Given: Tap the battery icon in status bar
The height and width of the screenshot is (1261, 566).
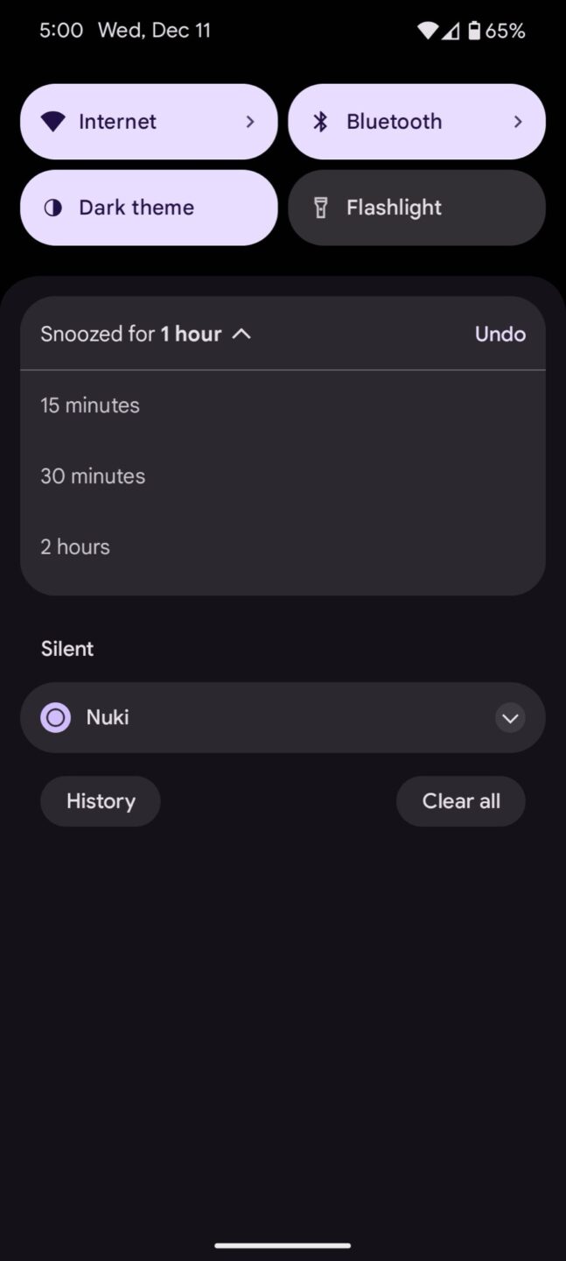Looking at the screenshot, I should point(474,32).
